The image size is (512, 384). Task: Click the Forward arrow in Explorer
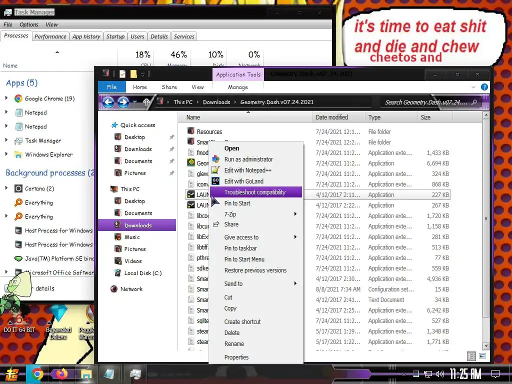(123, 102)
